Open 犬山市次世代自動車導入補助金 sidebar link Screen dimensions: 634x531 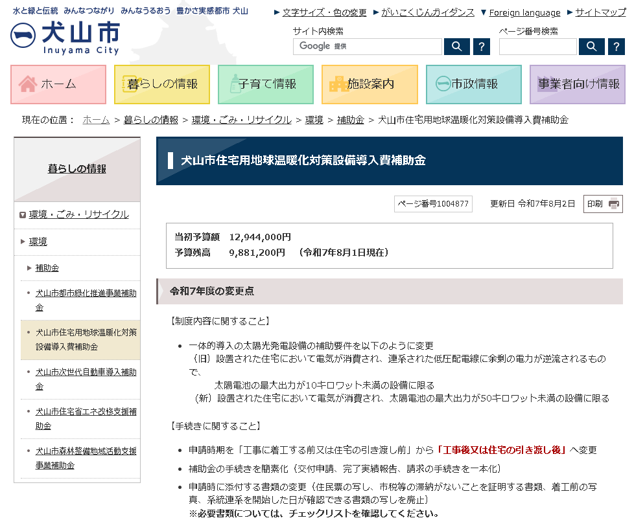coord(86,379)
